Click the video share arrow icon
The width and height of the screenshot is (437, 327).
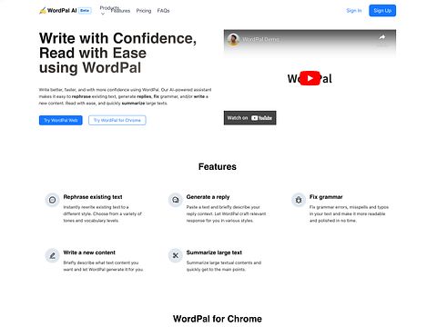pos(382,37)
